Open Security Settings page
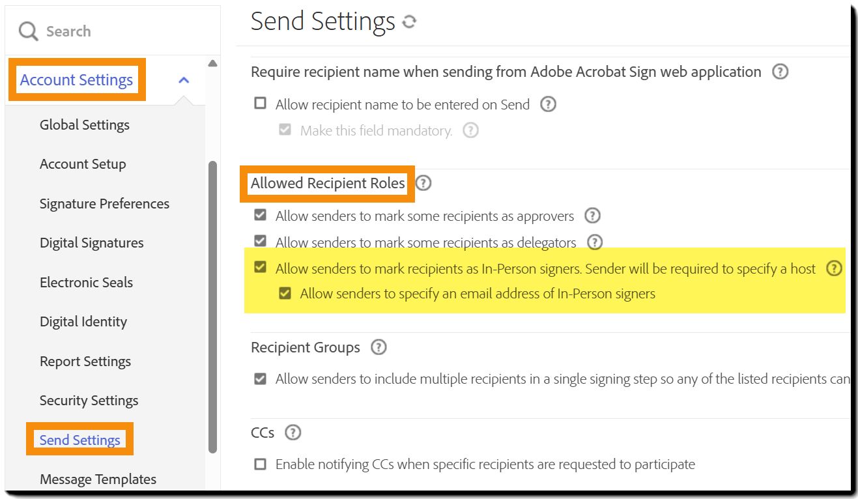Viewport: 858px width, 499px height. pos(89,401)
